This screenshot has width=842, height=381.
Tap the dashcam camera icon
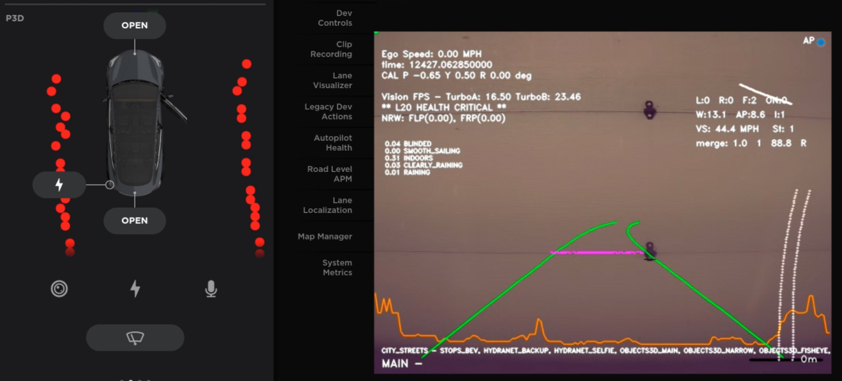pos(59,289)
